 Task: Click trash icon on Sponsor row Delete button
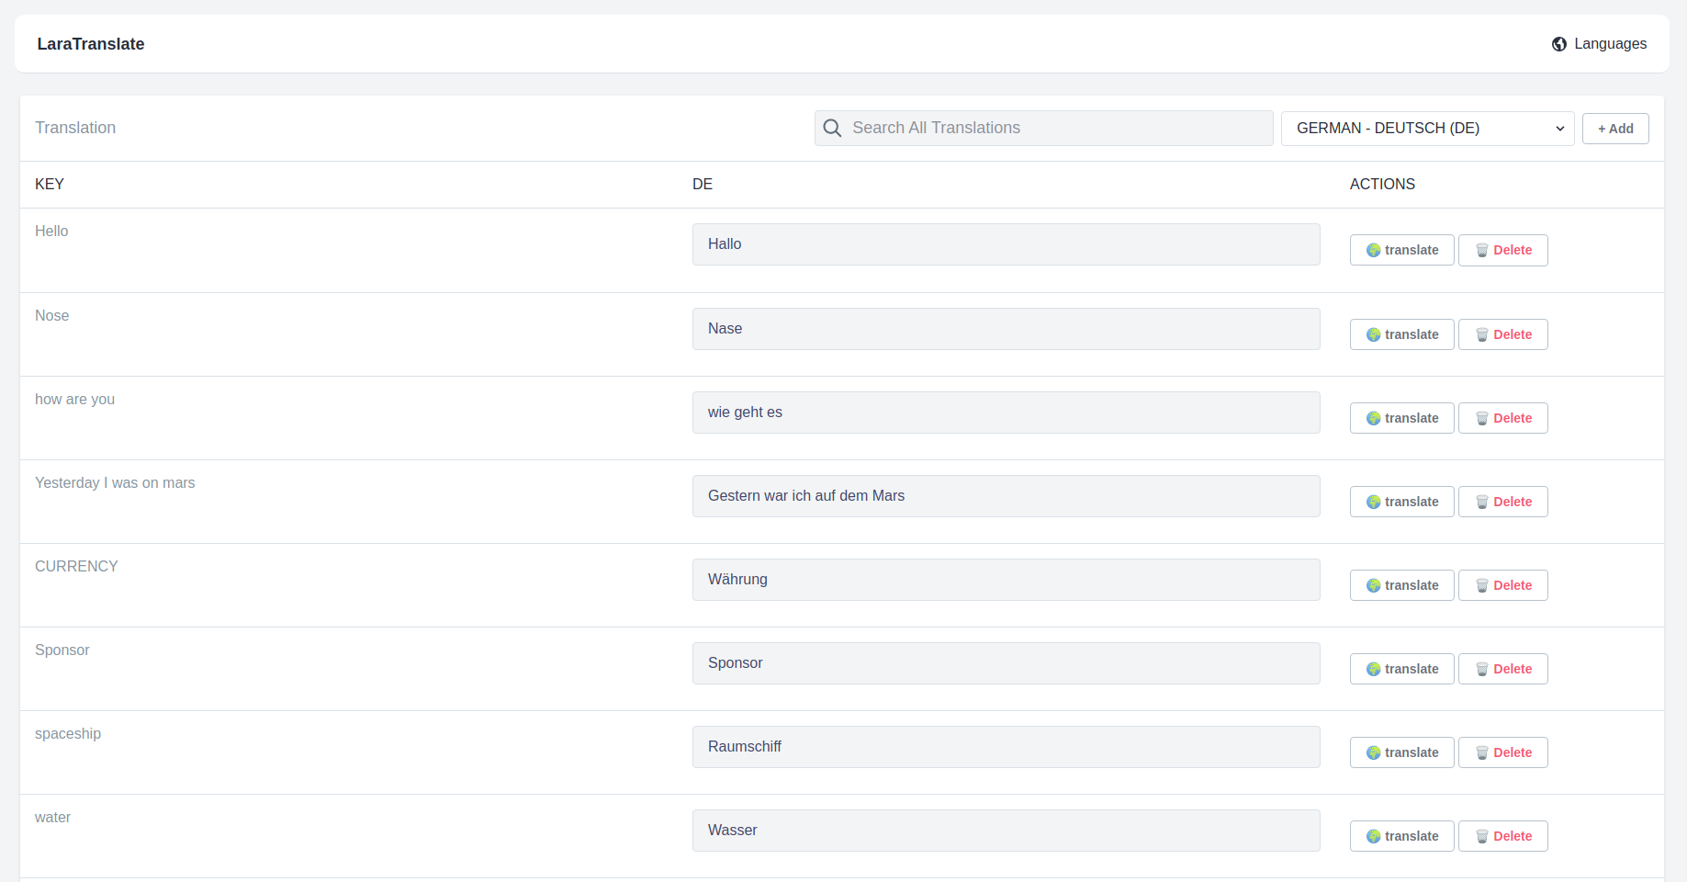1482,669
